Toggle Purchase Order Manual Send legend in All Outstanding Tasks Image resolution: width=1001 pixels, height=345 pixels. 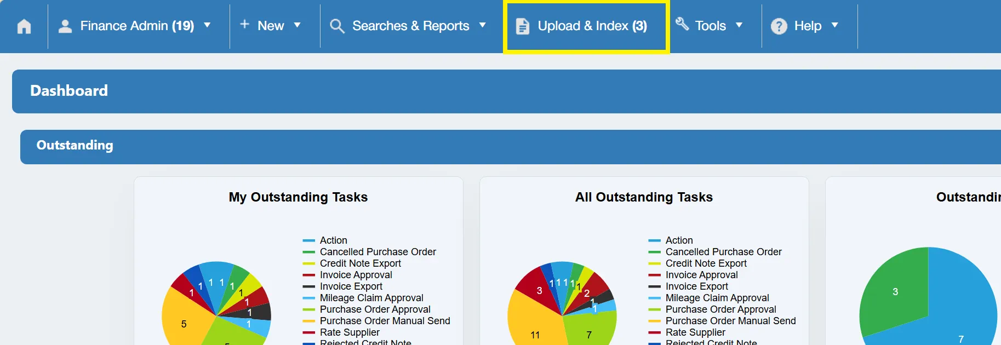pos(722,321)
